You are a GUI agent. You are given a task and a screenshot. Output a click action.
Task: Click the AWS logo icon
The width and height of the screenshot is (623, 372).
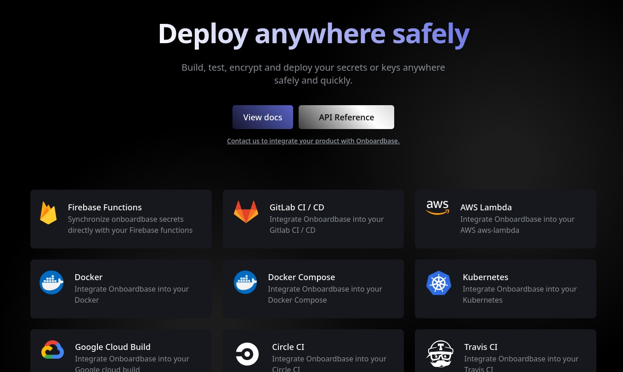point(437,208)
